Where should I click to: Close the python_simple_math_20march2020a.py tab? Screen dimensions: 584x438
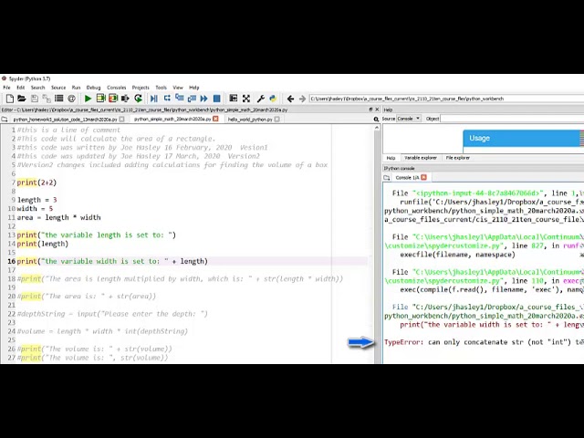(215, 120)
